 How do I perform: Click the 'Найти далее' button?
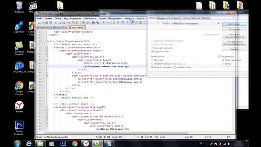pyautogui.click(x=234, y=24)
